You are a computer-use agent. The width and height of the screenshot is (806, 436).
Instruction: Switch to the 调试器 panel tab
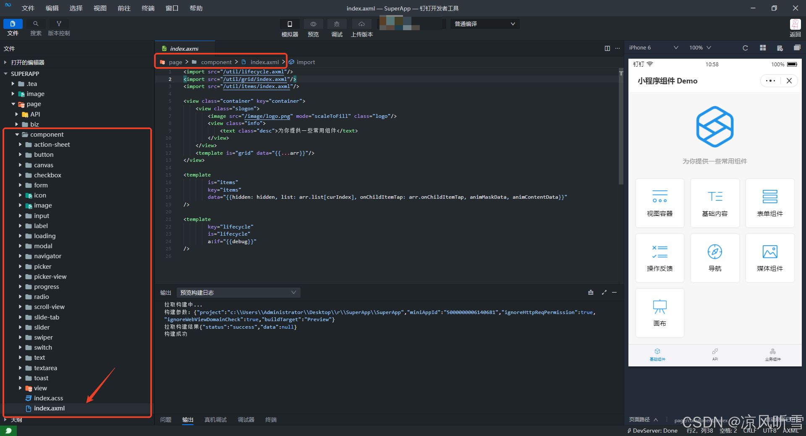(246, 420)
